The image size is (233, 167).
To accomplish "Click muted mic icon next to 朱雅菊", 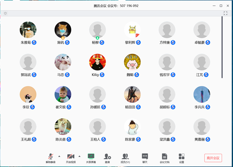I will pos(34,43).
